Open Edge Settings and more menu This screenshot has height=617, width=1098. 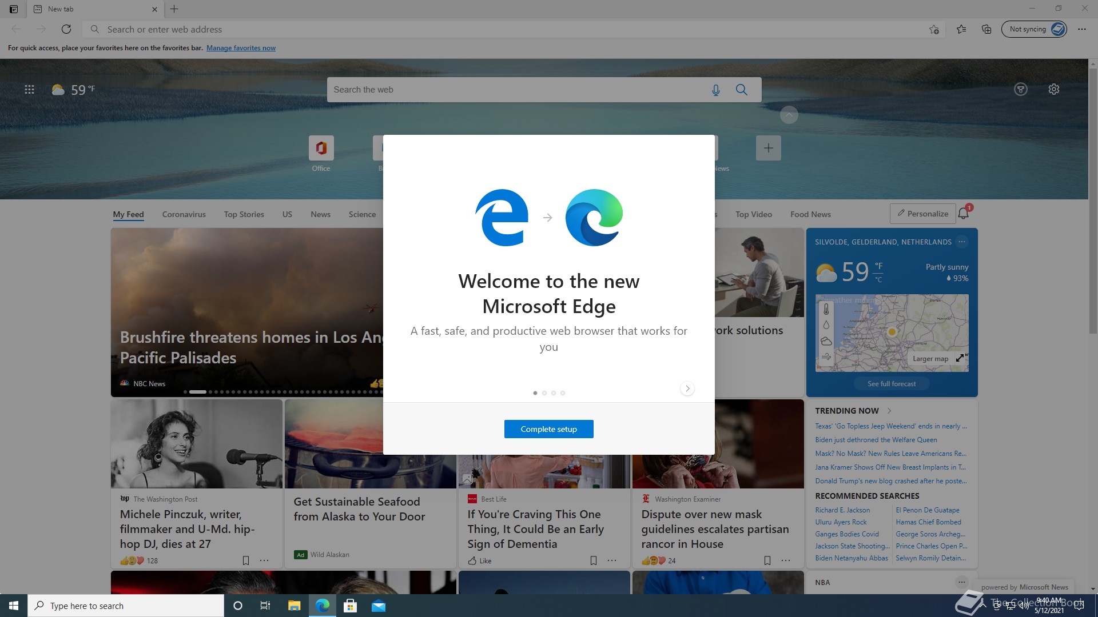tap(1082, 29)
